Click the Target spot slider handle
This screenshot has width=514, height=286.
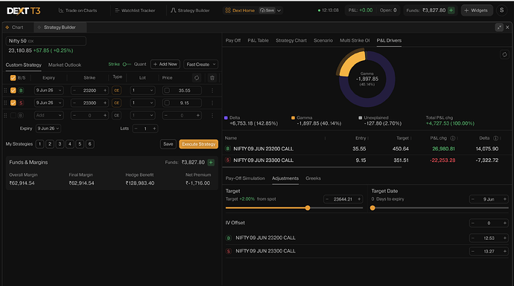[308, 208]
